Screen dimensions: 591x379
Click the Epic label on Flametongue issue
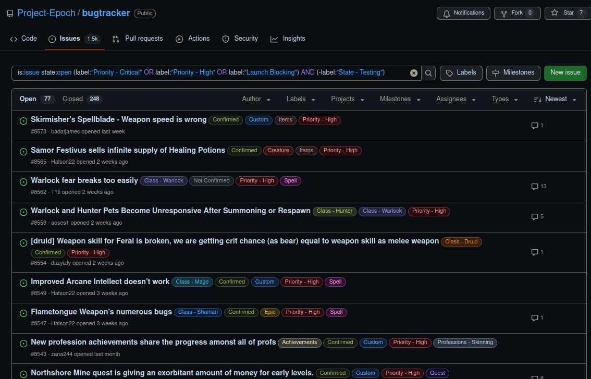click(x=270, y=312)
